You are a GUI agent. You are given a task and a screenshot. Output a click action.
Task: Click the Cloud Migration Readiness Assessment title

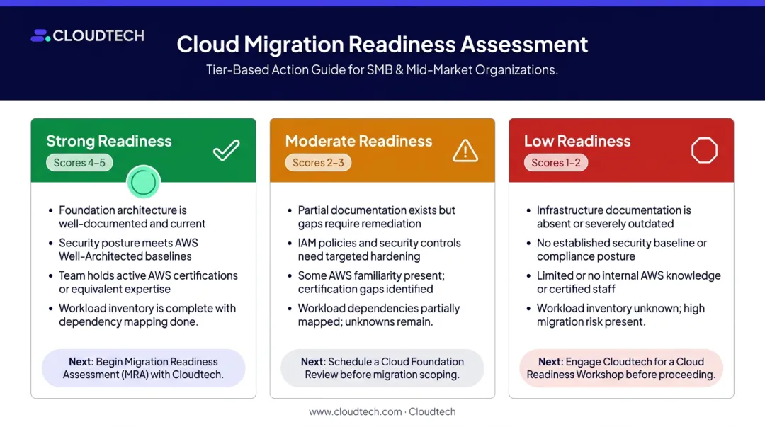(382, 44)
